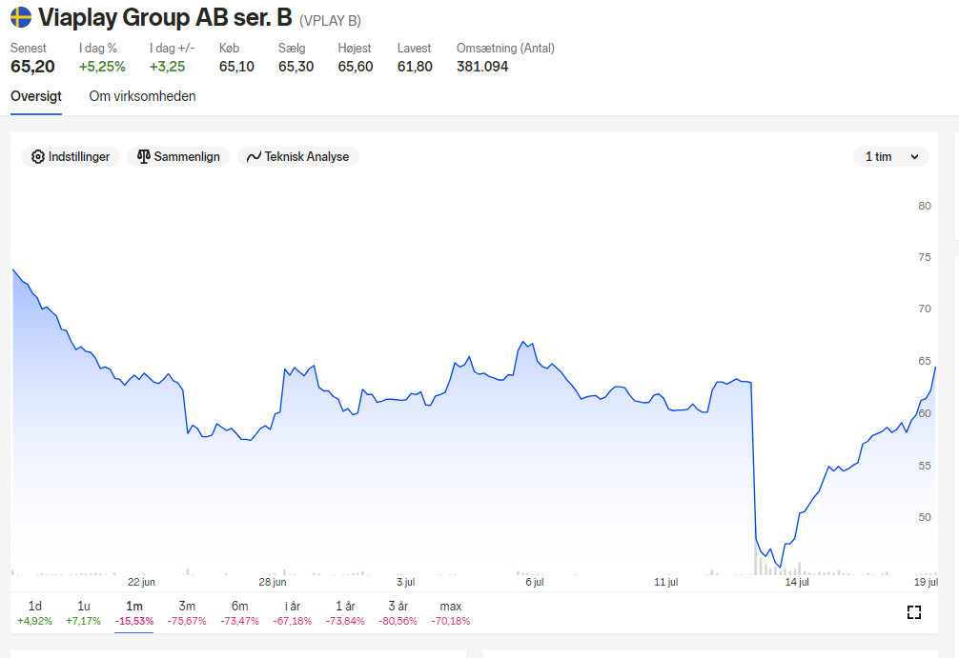959x658 pixels.
Task: Choose the 3m period option
Action: point(187,613)
